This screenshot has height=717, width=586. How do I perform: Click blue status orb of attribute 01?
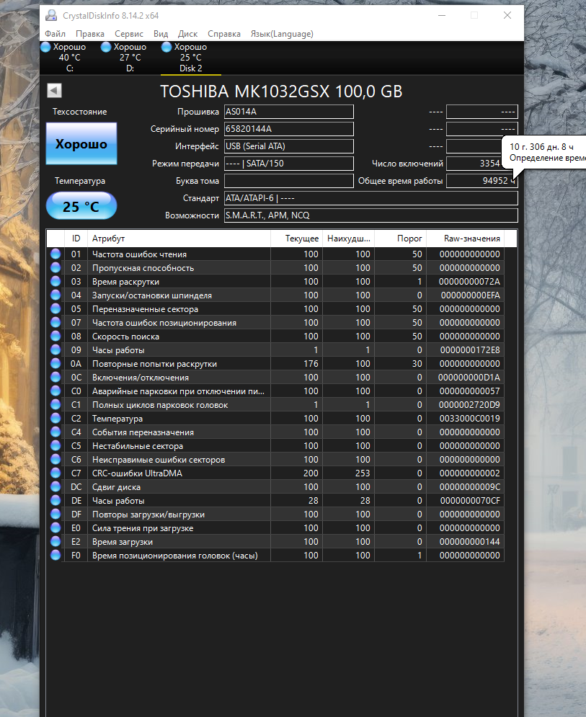tap(56, 254)
